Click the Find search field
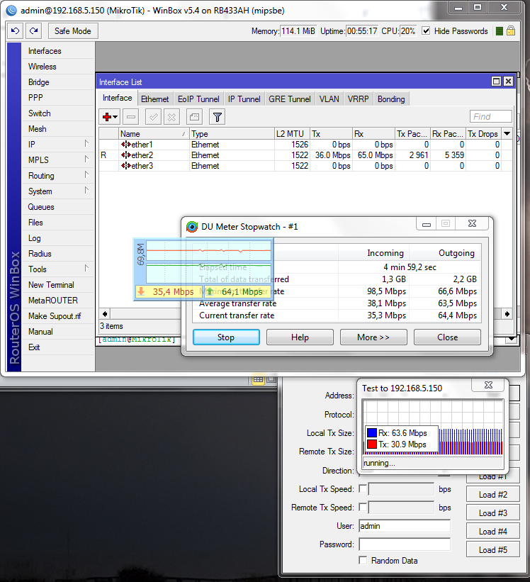This screenshot has width=530, height=582. [x=490, y=116]
